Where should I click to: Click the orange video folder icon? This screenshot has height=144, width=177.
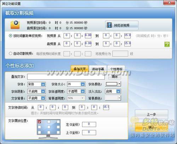(15, 25)
